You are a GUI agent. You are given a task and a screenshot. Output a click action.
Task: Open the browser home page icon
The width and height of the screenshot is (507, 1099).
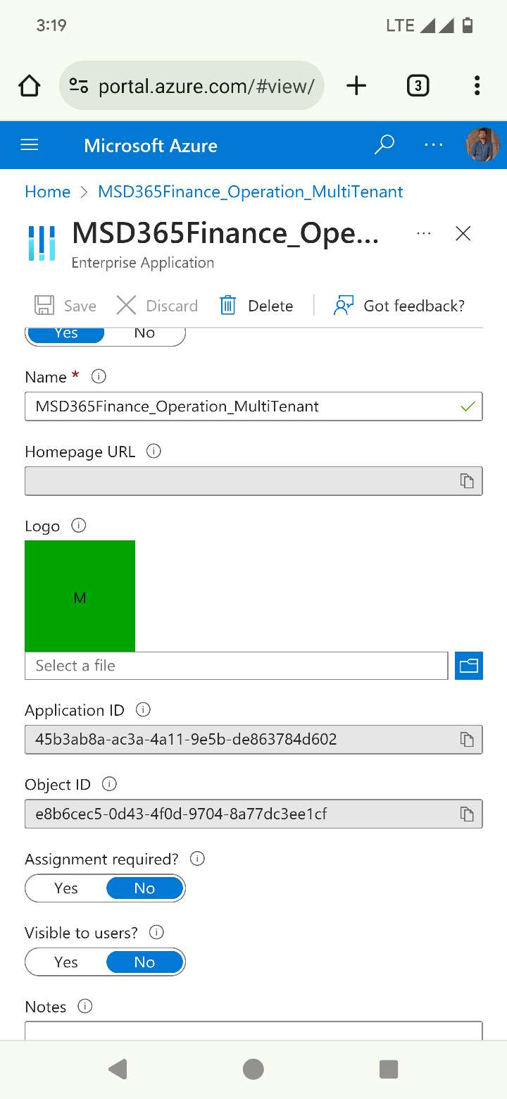(29, 86)
